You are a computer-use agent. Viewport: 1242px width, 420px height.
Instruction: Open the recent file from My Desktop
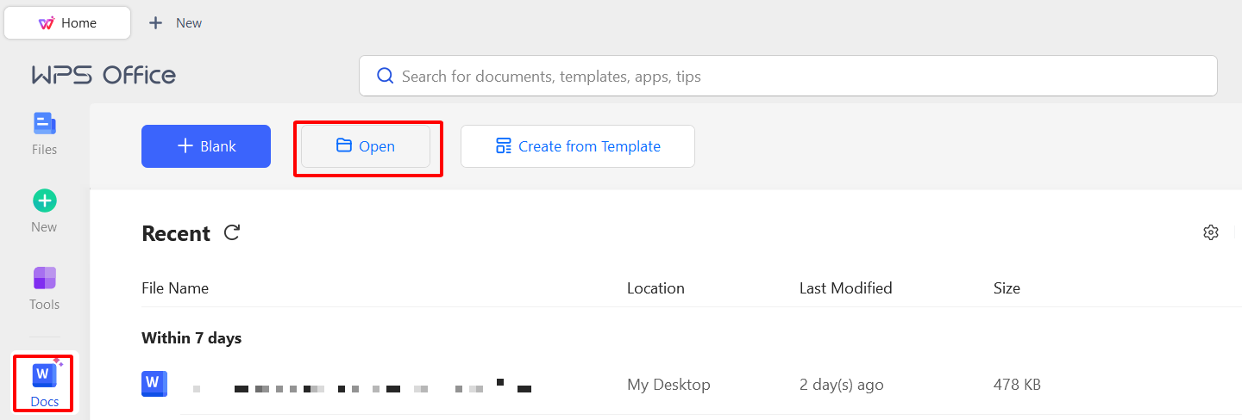click(x=362, y=385)
